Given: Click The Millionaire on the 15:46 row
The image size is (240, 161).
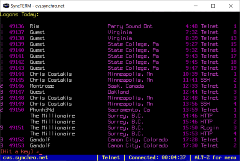Looking at the screenshot, I should 53,122.
